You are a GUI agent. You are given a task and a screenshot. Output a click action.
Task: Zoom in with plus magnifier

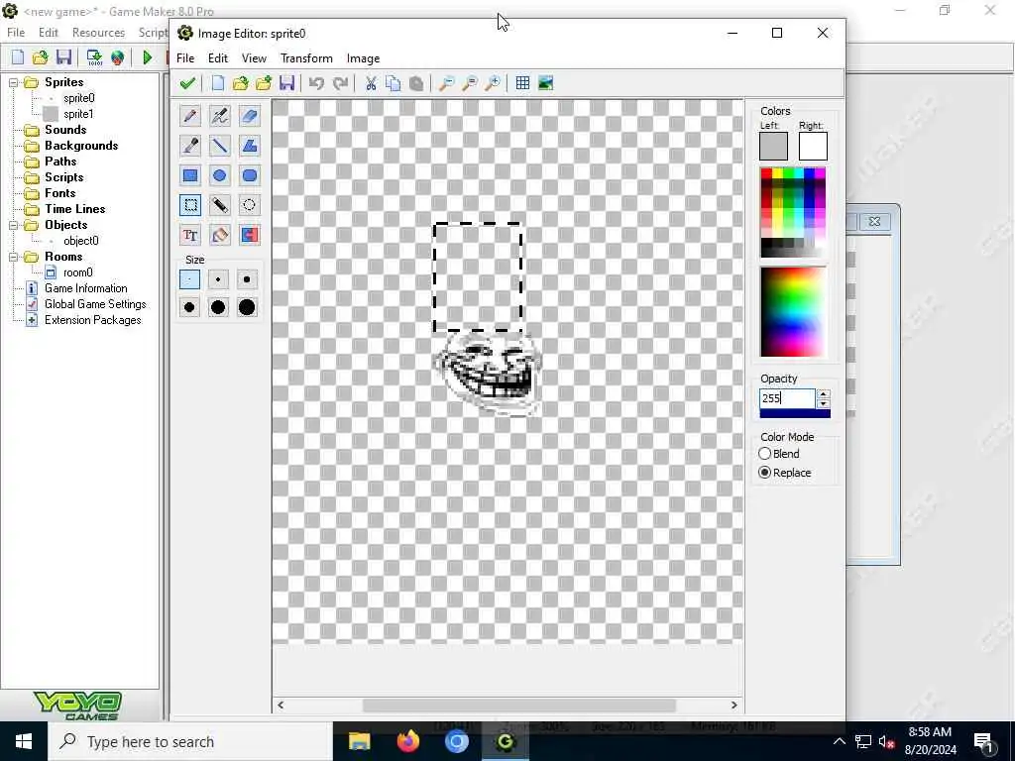coord(493,83)
